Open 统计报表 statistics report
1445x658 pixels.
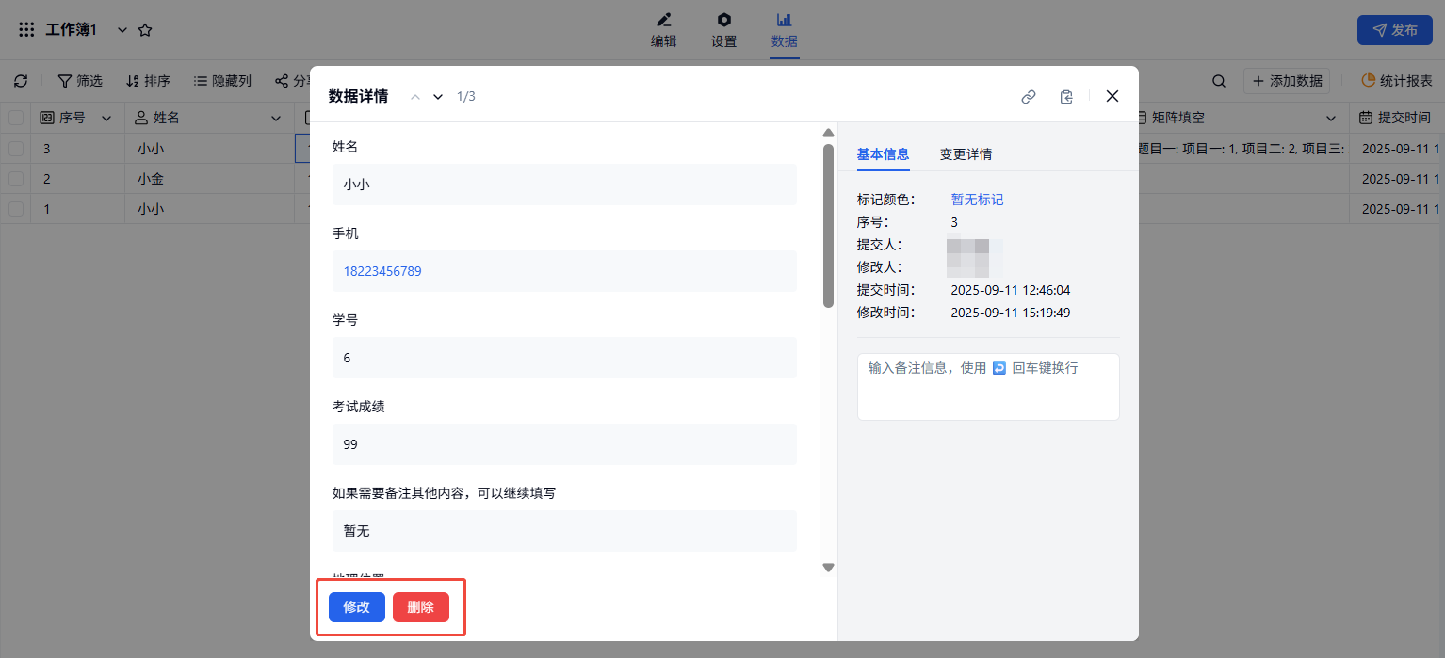coord(1396,81)
